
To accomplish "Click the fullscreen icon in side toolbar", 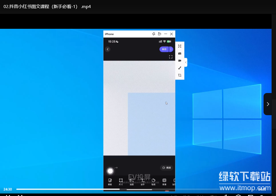I will [x=180, y=46].
